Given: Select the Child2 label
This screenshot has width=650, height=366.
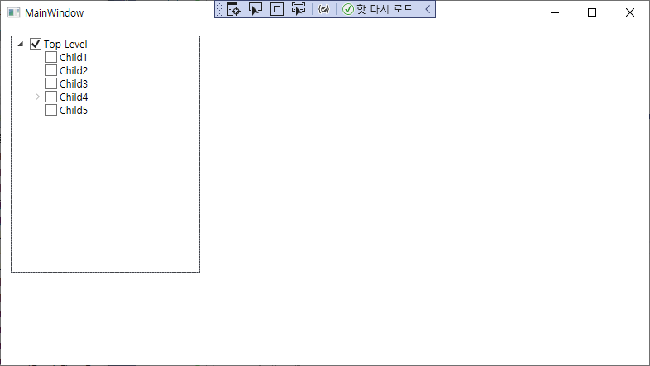Looking at the screenshot, I should point(74,71).
